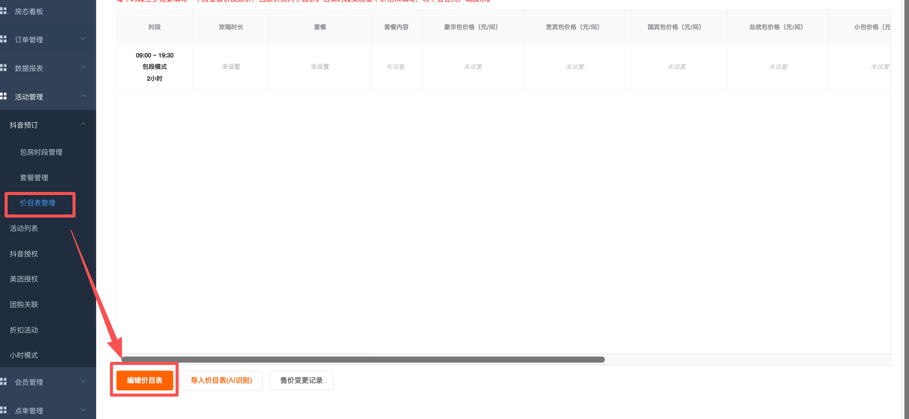
Task: Click 未设置 under 套餐内容 column
Action: click(396, 67)
